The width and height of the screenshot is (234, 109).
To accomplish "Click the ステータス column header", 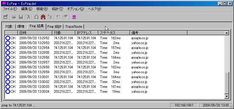I will (114, 33).
